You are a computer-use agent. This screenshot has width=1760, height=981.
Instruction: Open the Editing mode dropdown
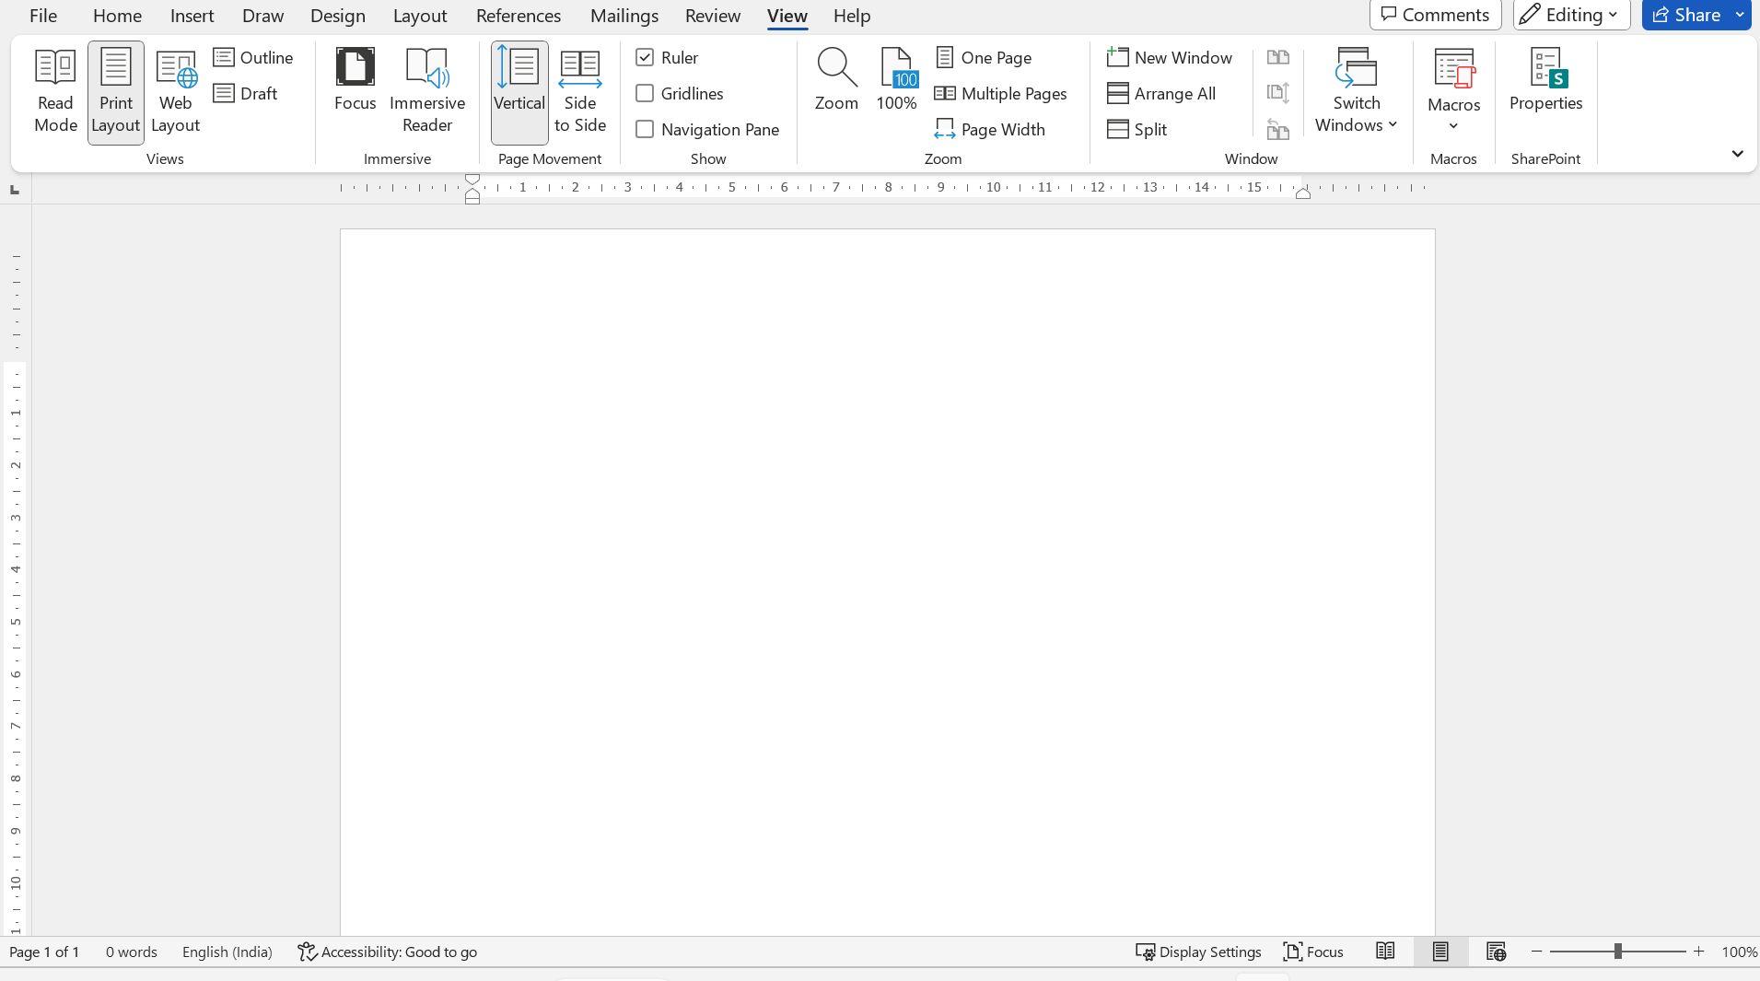1571,15
